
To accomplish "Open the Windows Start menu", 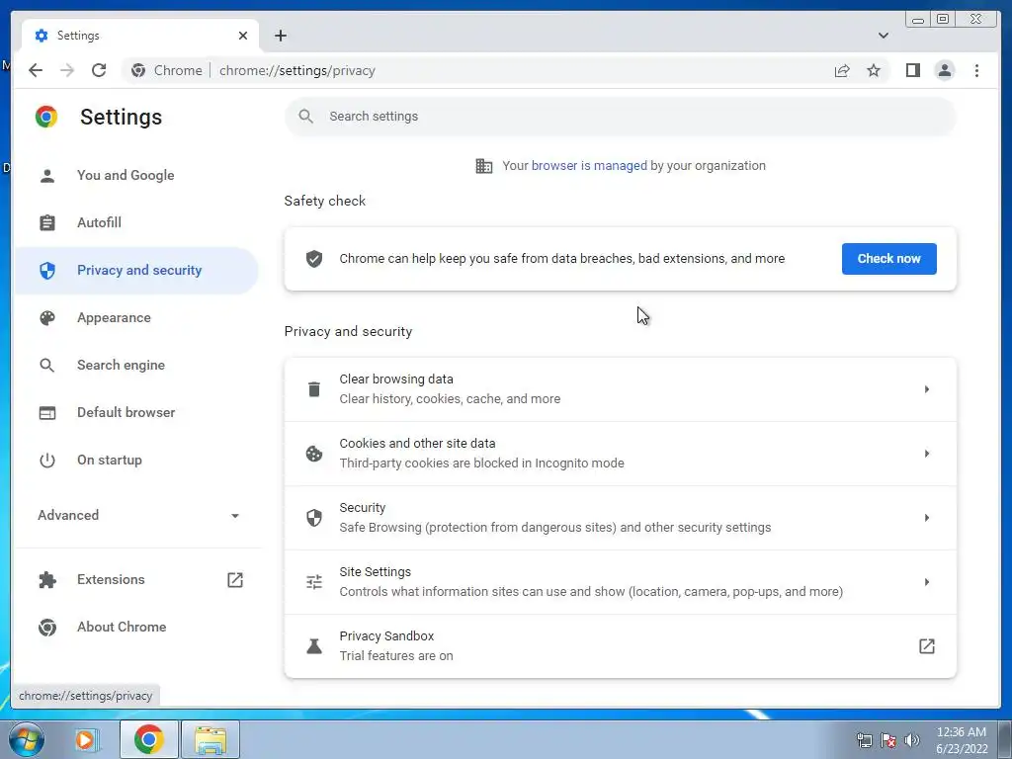I will [x=26, y=739].
